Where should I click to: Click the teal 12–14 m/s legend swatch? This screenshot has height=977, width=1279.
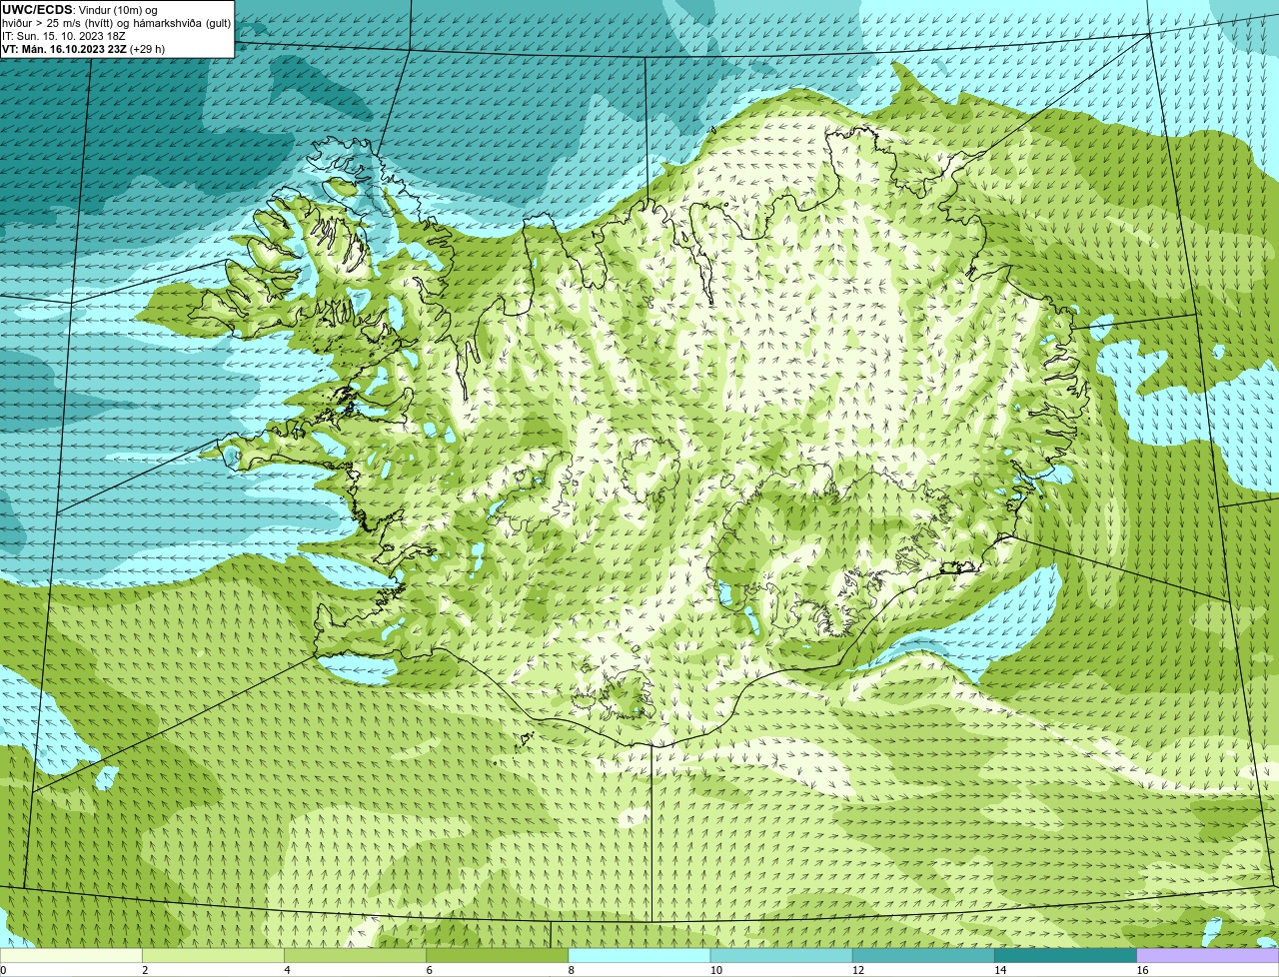tap(923, 956)
